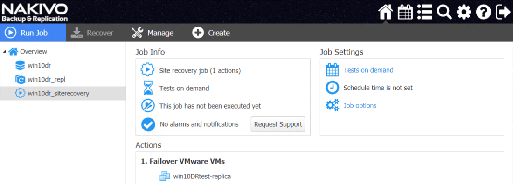
Task: Click the Recover toolbar item
Action: (x=92, y=33)
